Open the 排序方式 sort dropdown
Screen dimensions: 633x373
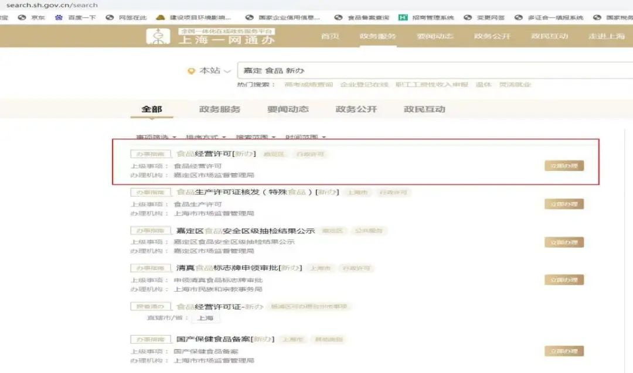(206, 138)
